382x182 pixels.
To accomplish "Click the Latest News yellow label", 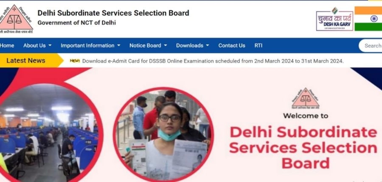I will point(29,61).
